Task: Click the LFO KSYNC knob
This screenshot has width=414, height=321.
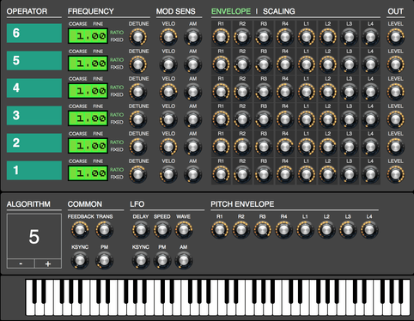Action: click(x=141, y=261)
